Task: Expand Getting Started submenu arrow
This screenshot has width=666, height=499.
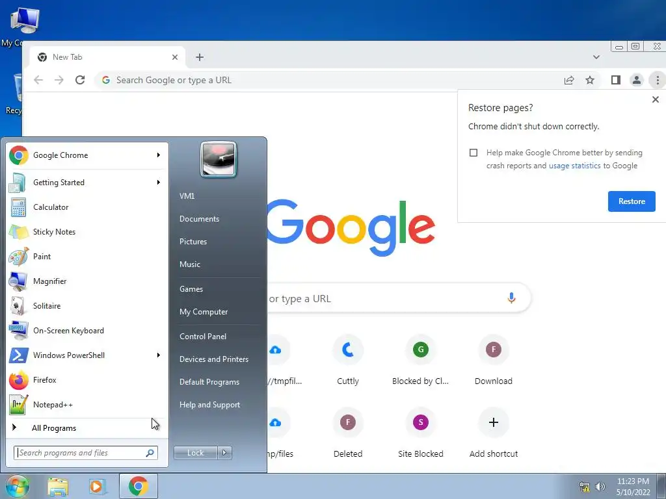Action: (x=159, y=183)
